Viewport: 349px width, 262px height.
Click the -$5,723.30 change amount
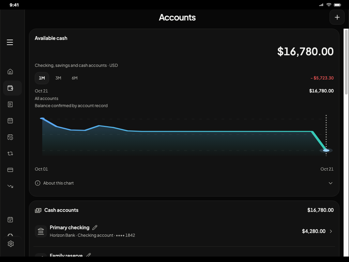322,78
